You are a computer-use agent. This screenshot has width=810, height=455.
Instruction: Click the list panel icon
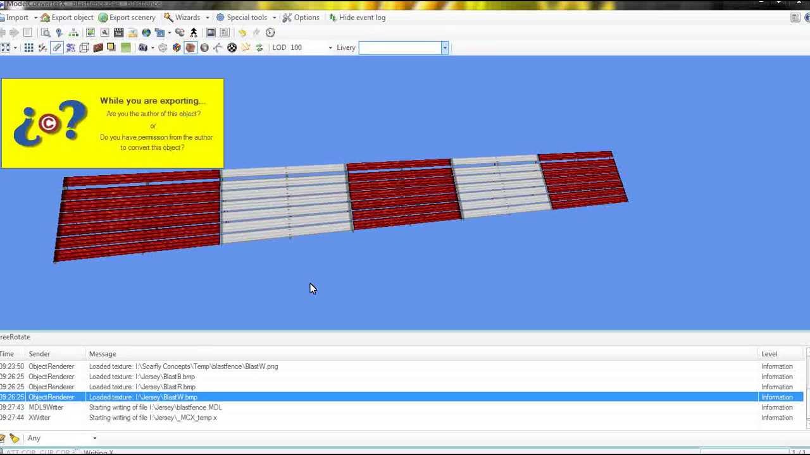(x=225, y=32)
